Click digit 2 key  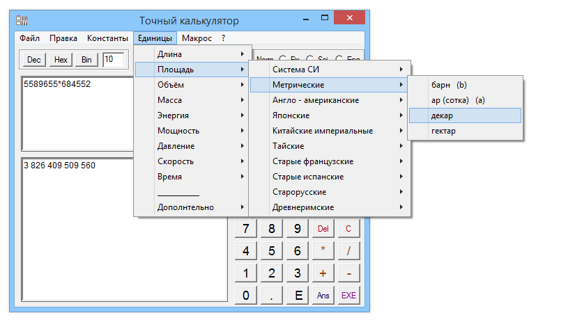(272, 273)
